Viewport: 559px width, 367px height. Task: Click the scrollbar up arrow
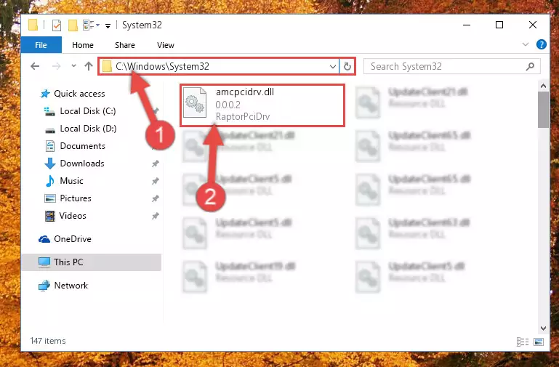(543, 86)
